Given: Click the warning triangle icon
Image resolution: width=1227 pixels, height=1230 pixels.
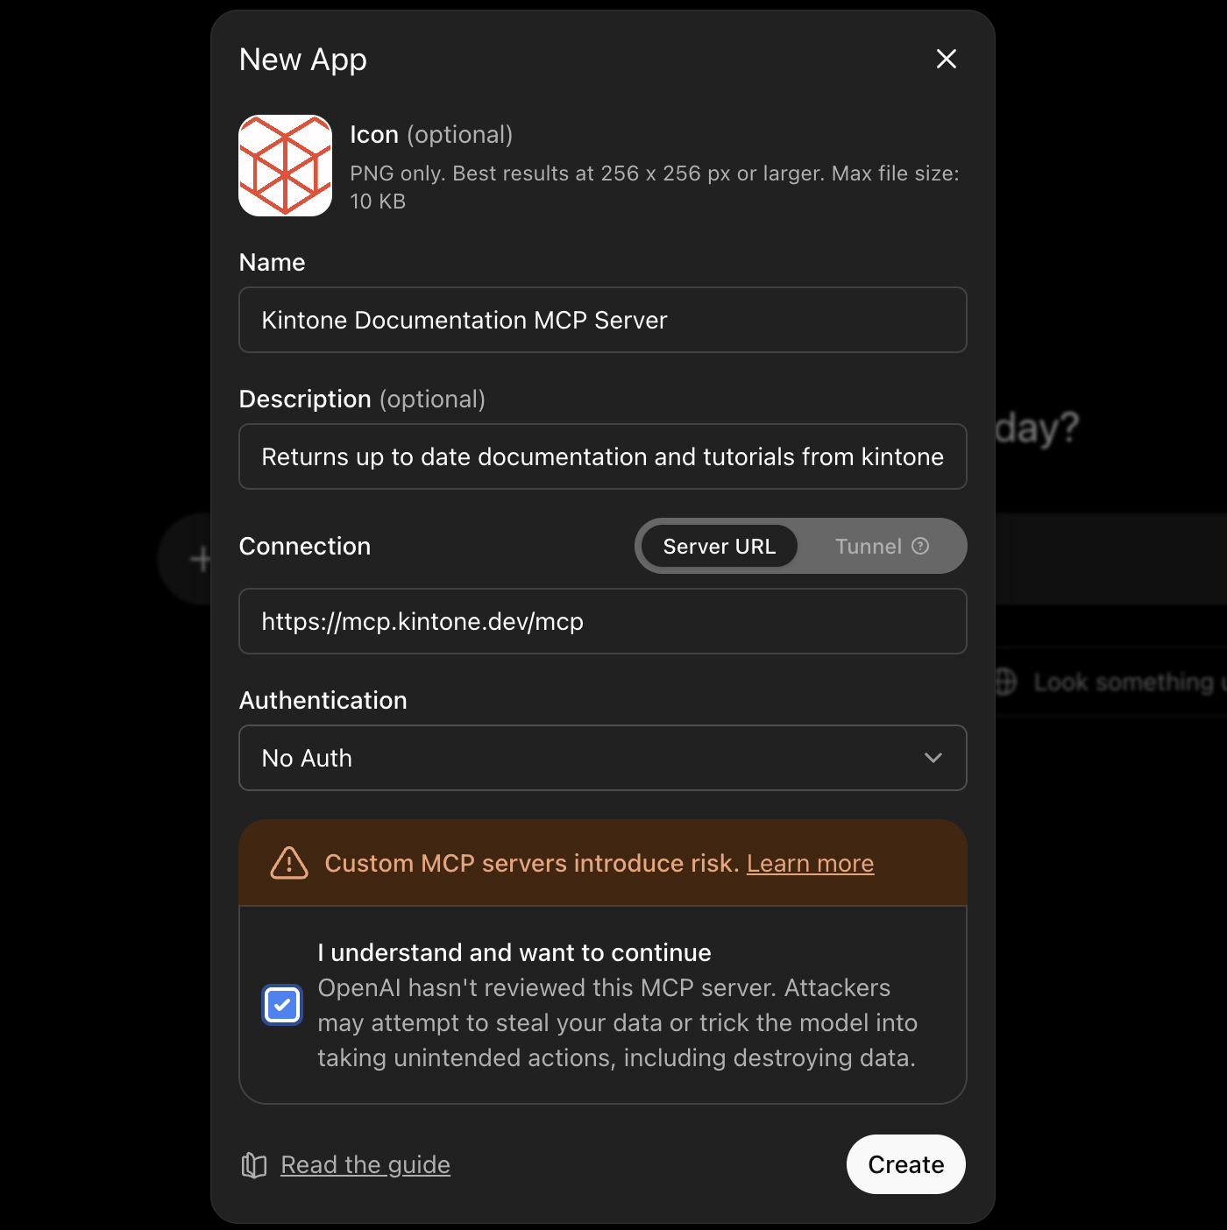Looking at the screenshot, I should [x=289, y=863].
